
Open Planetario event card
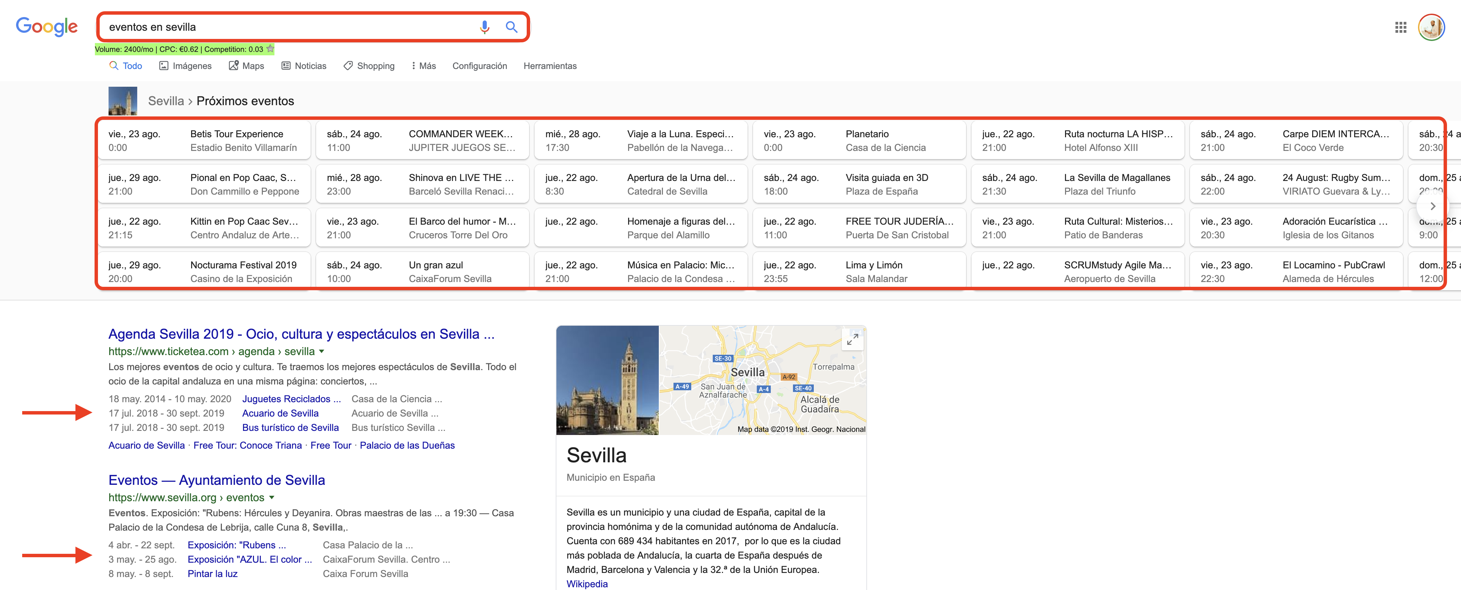[859, 141]
